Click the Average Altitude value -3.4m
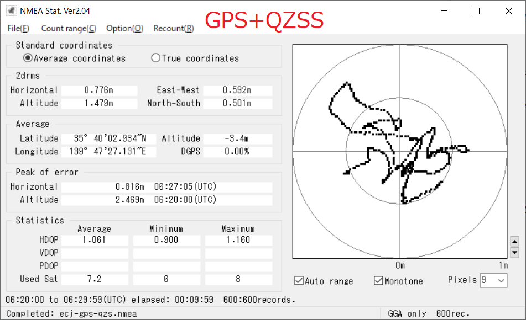The image size is (526, 320). point(237,138)
